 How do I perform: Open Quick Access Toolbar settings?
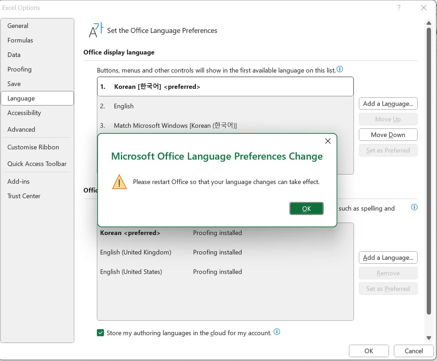pyautogui.click(x=37, y=164)
